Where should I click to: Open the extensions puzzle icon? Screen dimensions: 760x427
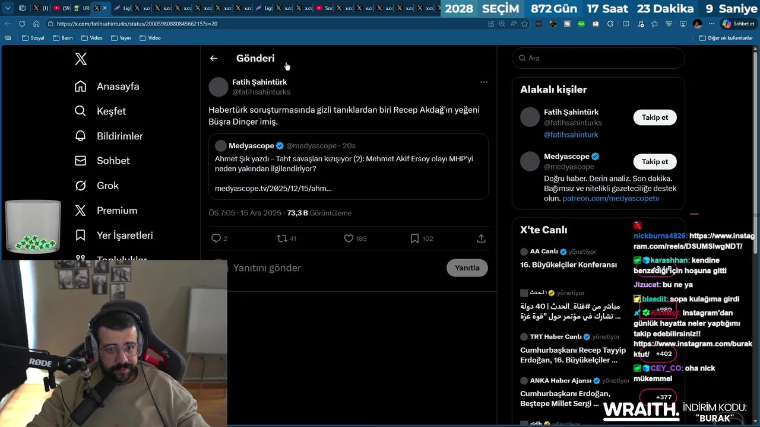pyautogui.click(x=610, y=24)
